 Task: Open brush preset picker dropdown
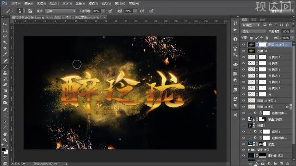click(24, 11)
